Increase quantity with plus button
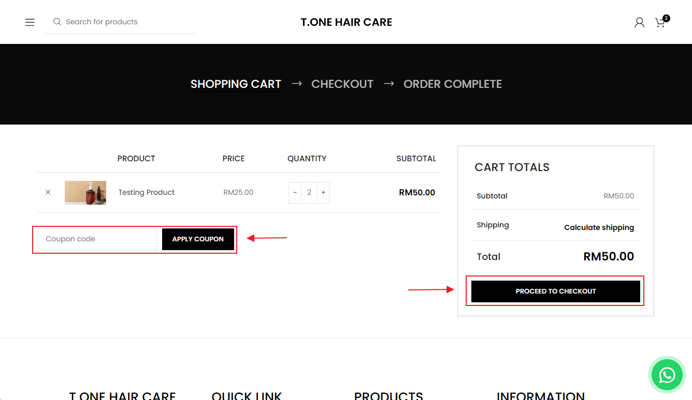 pyautogui.click(x=323, y=192)
